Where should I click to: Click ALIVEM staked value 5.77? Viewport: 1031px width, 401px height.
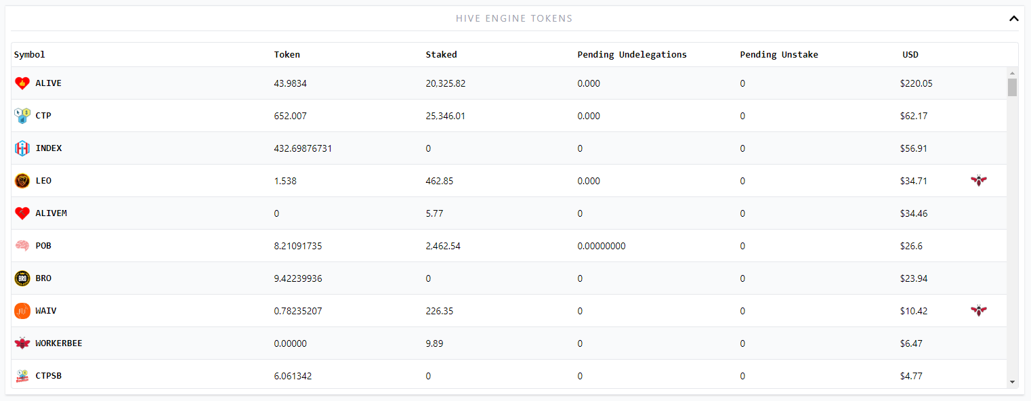click(435, 213)
